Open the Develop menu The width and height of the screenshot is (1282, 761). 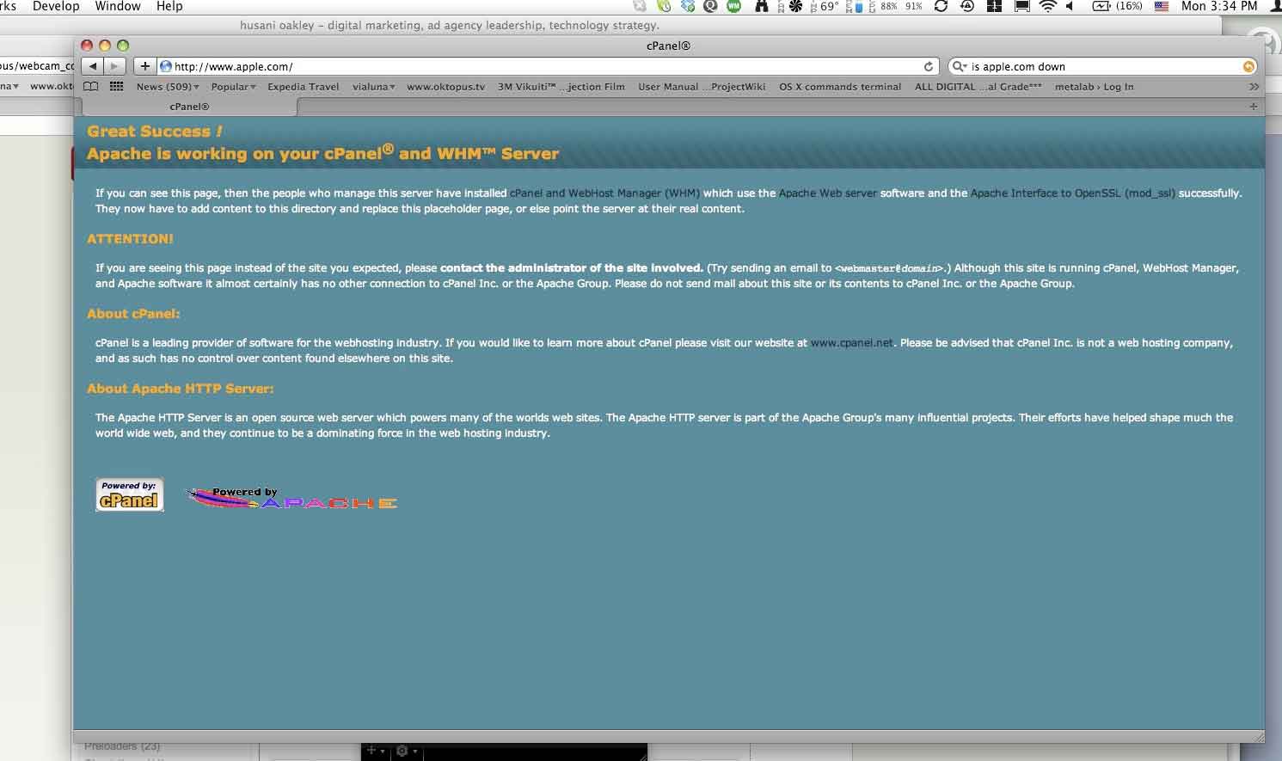tap(56, 6)
